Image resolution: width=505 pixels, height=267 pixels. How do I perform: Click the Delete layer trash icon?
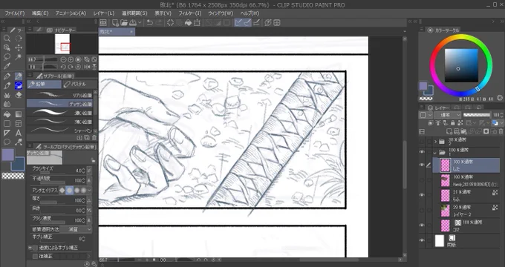[501, 131]
